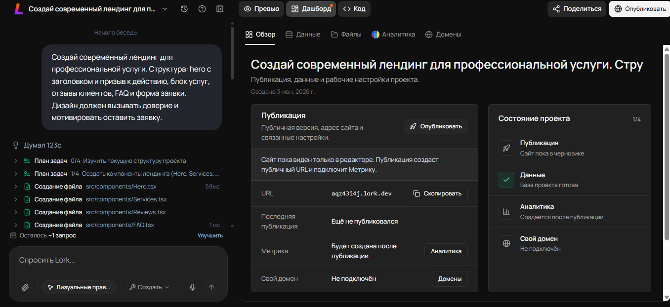Select the Обзор tab
Image resolution: width=670 pixels, height=307 pixels.
tap(260, 35)
